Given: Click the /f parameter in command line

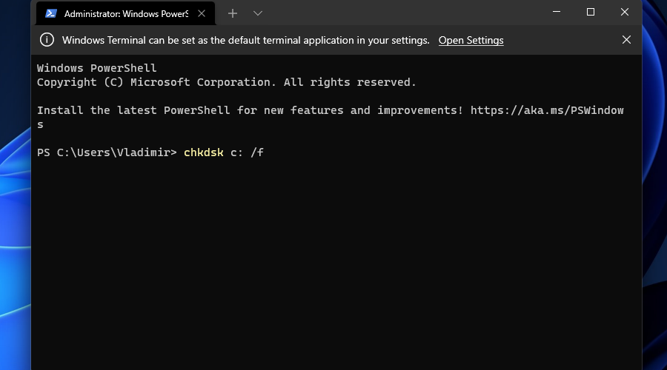Looking at the screenshot, I should tap(257, 152).
